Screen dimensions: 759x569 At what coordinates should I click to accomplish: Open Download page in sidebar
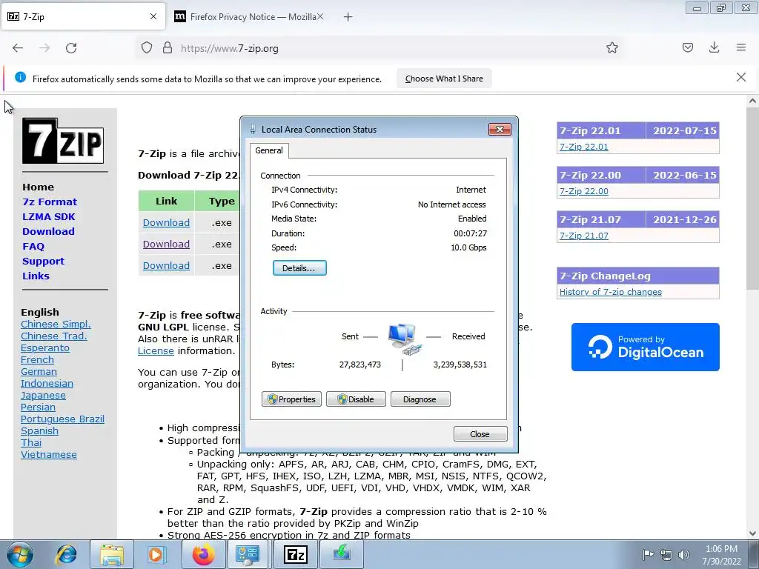[x=48, y=231]
